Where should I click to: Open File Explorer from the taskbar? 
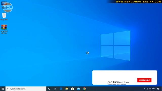coord(67,89)
